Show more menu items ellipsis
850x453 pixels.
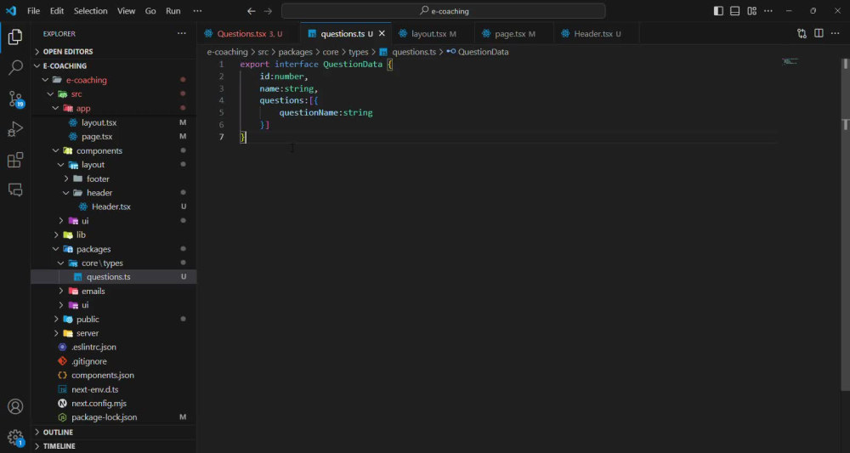click(197, 11)
